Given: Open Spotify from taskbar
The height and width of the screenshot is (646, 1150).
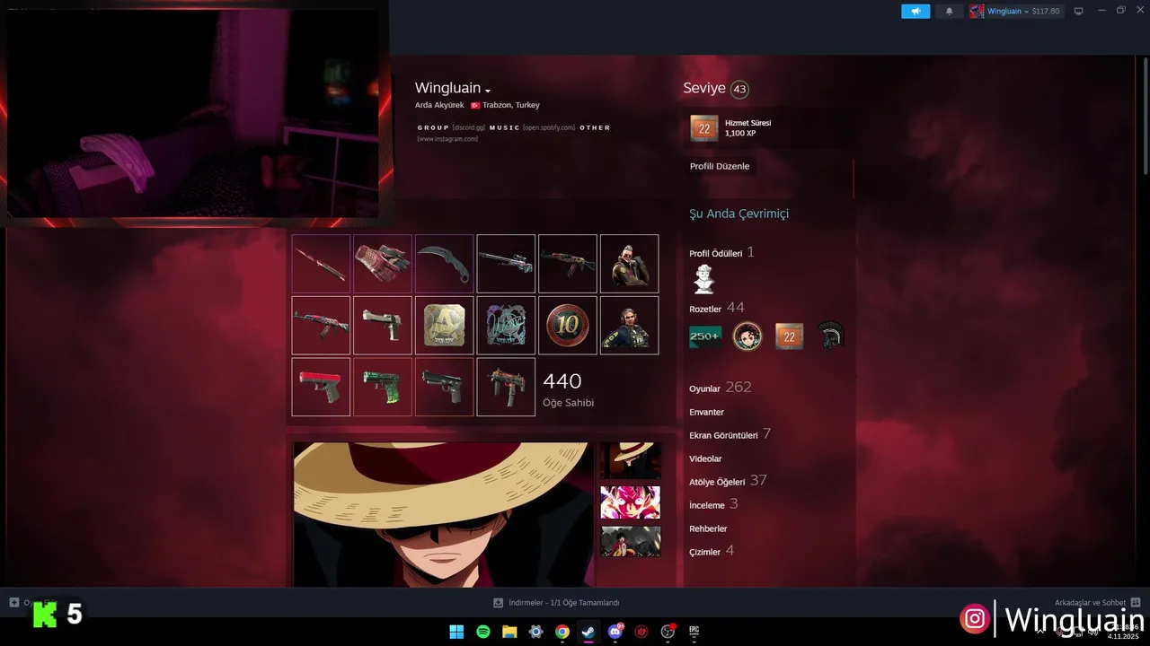Looking at the screenshot, I should (483, 632).
